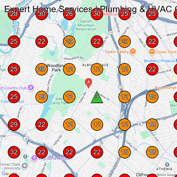Click the Montclair State University text label
Image resolution: width=177 pixels, height=177 pixels.
coord(11,166)
